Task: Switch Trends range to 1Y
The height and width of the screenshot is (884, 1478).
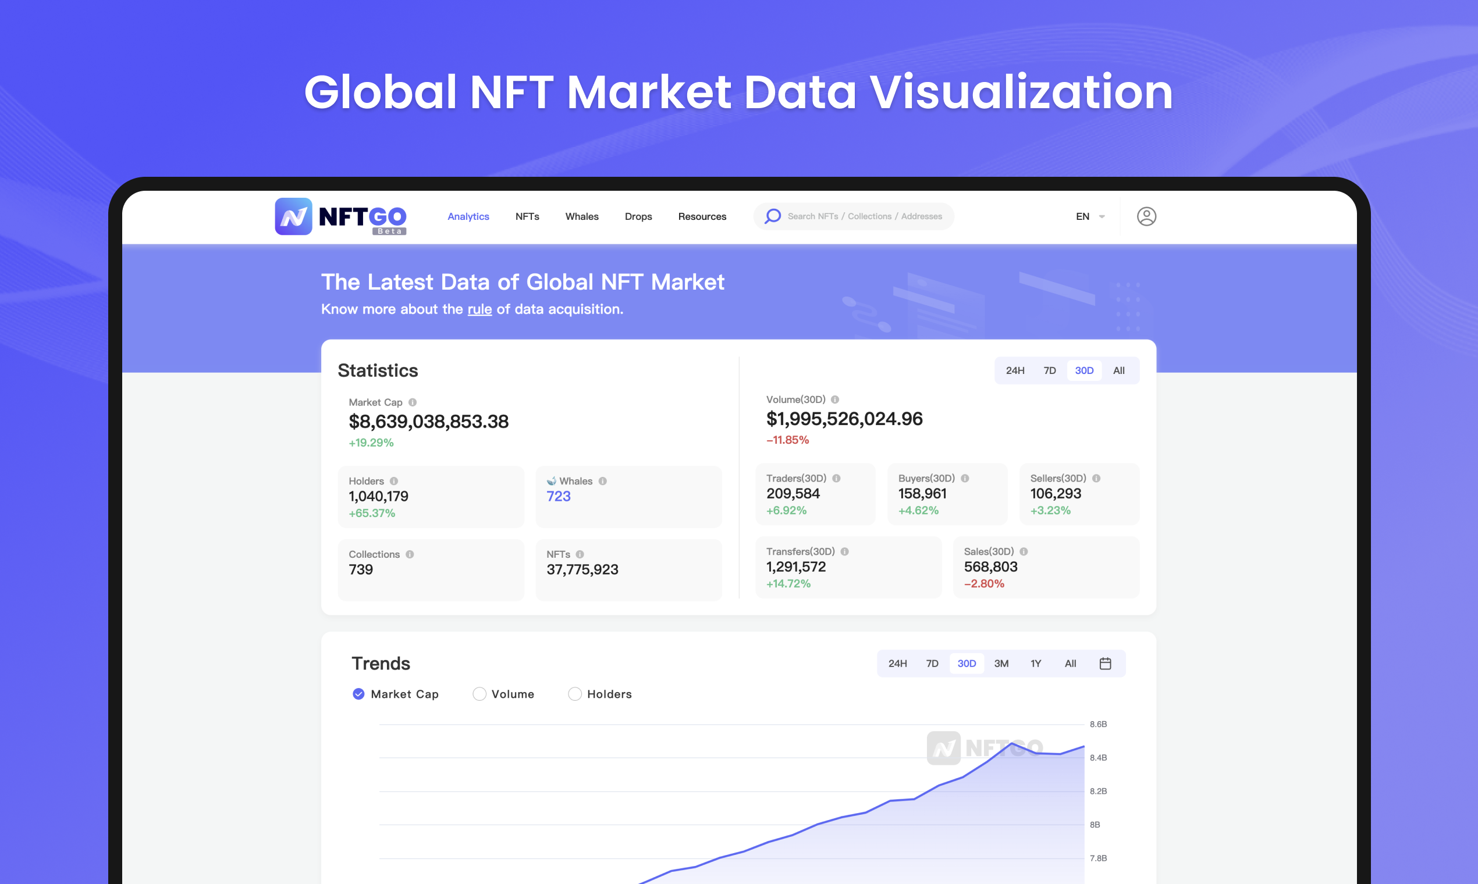Action: [1035, 663]
